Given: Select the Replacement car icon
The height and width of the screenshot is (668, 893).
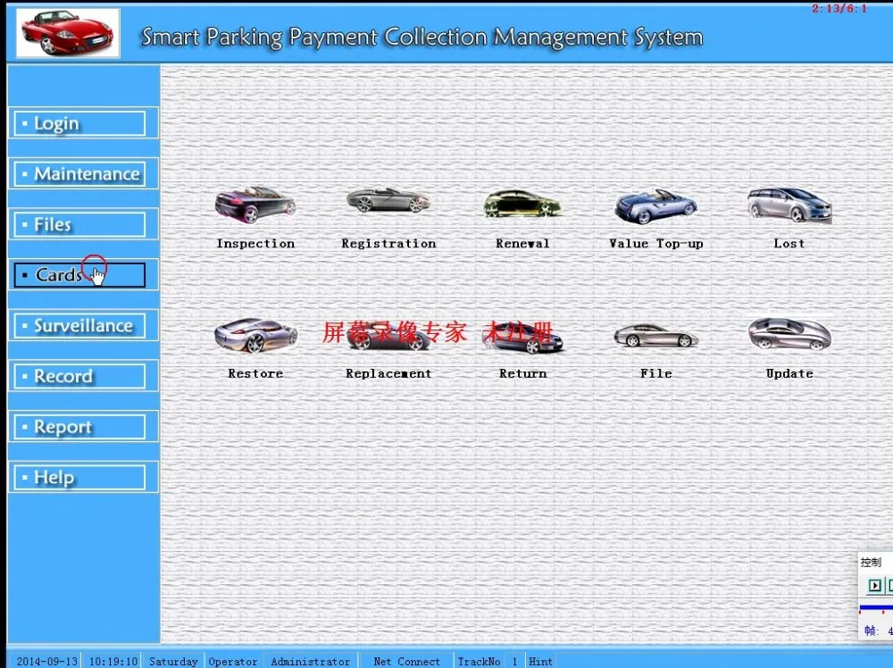Looking at the screenshot, I should point(388,338).
